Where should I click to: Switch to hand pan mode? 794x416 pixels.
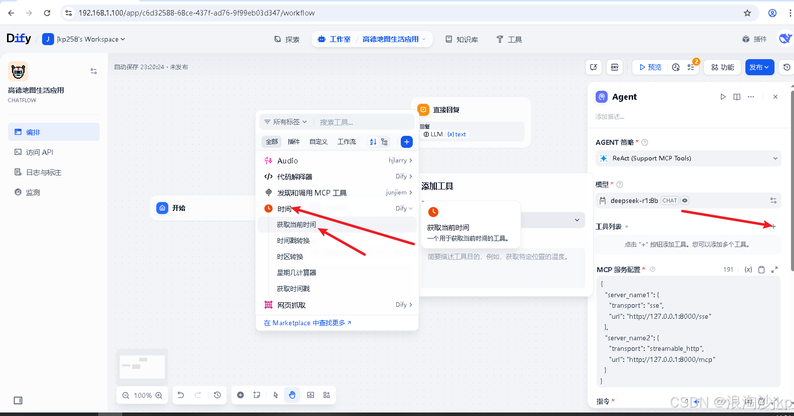click(292, 395)
